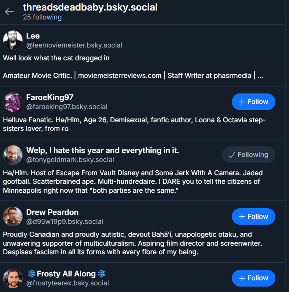This screenshot has height=292, width=289.
Task: Open the Drew Peardon display name
Action: (x=52, y=212)
